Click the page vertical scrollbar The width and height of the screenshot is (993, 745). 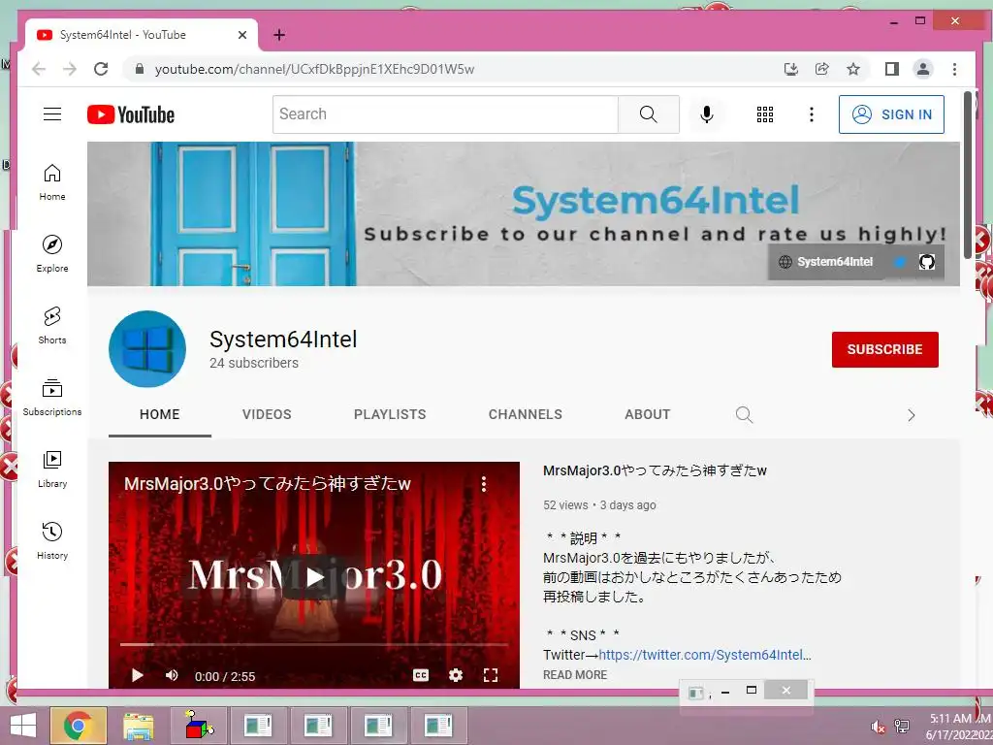967,175
